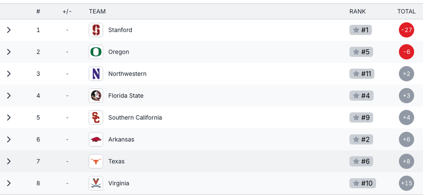
Task: Open the Northwestern team name link
Action: coord(127,74)
